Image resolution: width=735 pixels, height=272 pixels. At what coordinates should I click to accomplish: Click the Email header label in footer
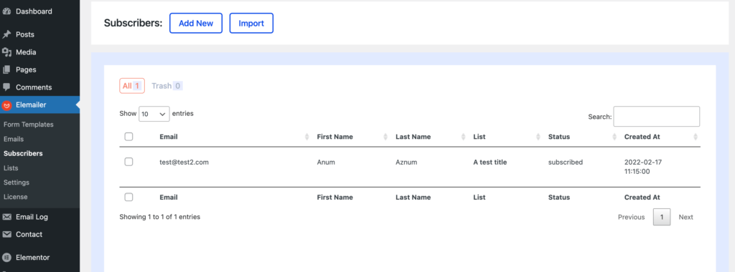point(169,198)
